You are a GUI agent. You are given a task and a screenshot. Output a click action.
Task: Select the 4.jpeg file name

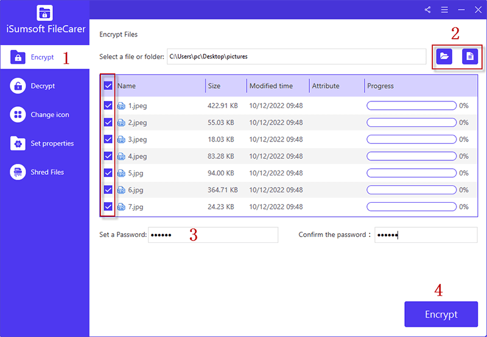coord(138,157)
